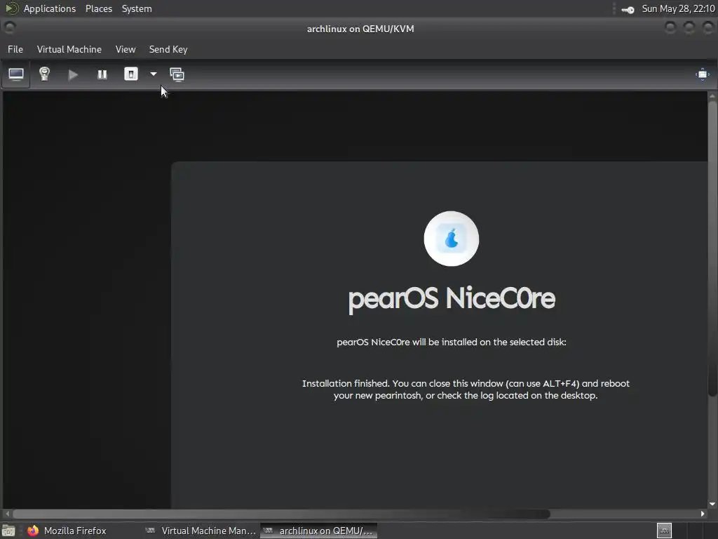Open the View menu
718x539 pixels.
coord(126,50)
